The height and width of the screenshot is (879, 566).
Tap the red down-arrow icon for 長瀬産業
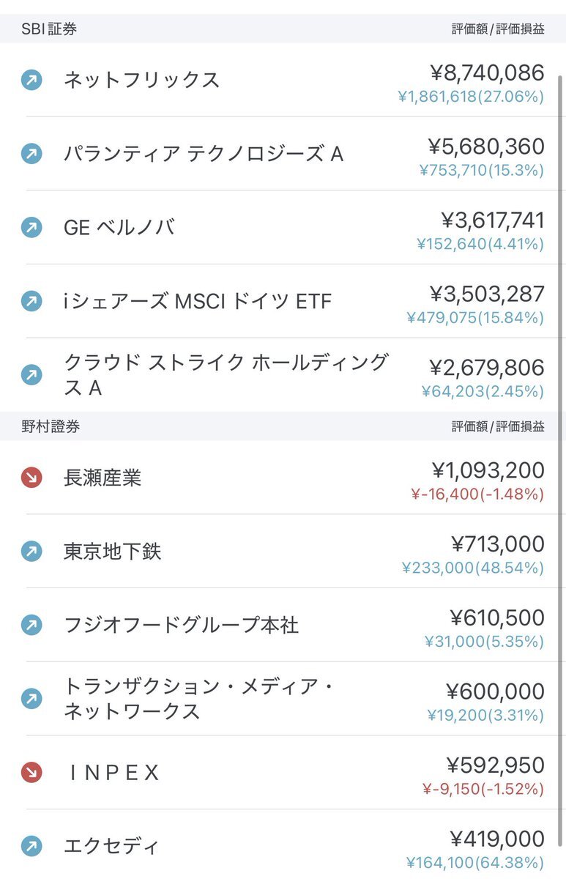[x=31, y=478]
